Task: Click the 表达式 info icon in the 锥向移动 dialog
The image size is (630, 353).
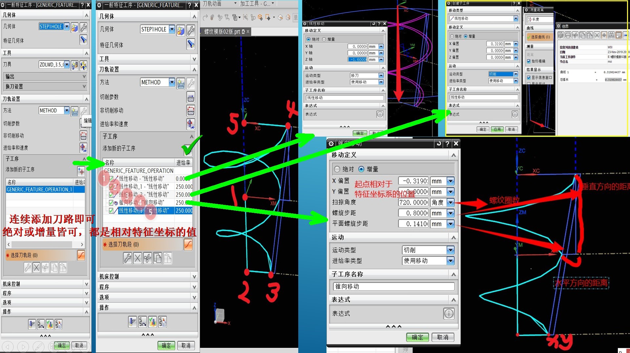Action: coord(449,314)
